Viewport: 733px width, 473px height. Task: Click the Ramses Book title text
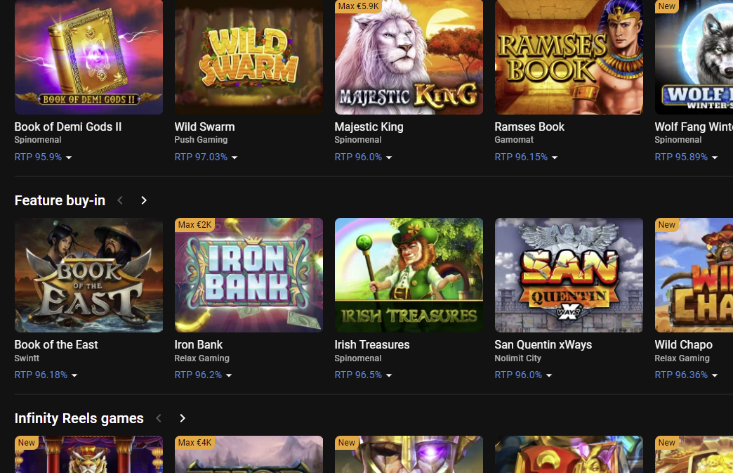(x=529, y=127)
